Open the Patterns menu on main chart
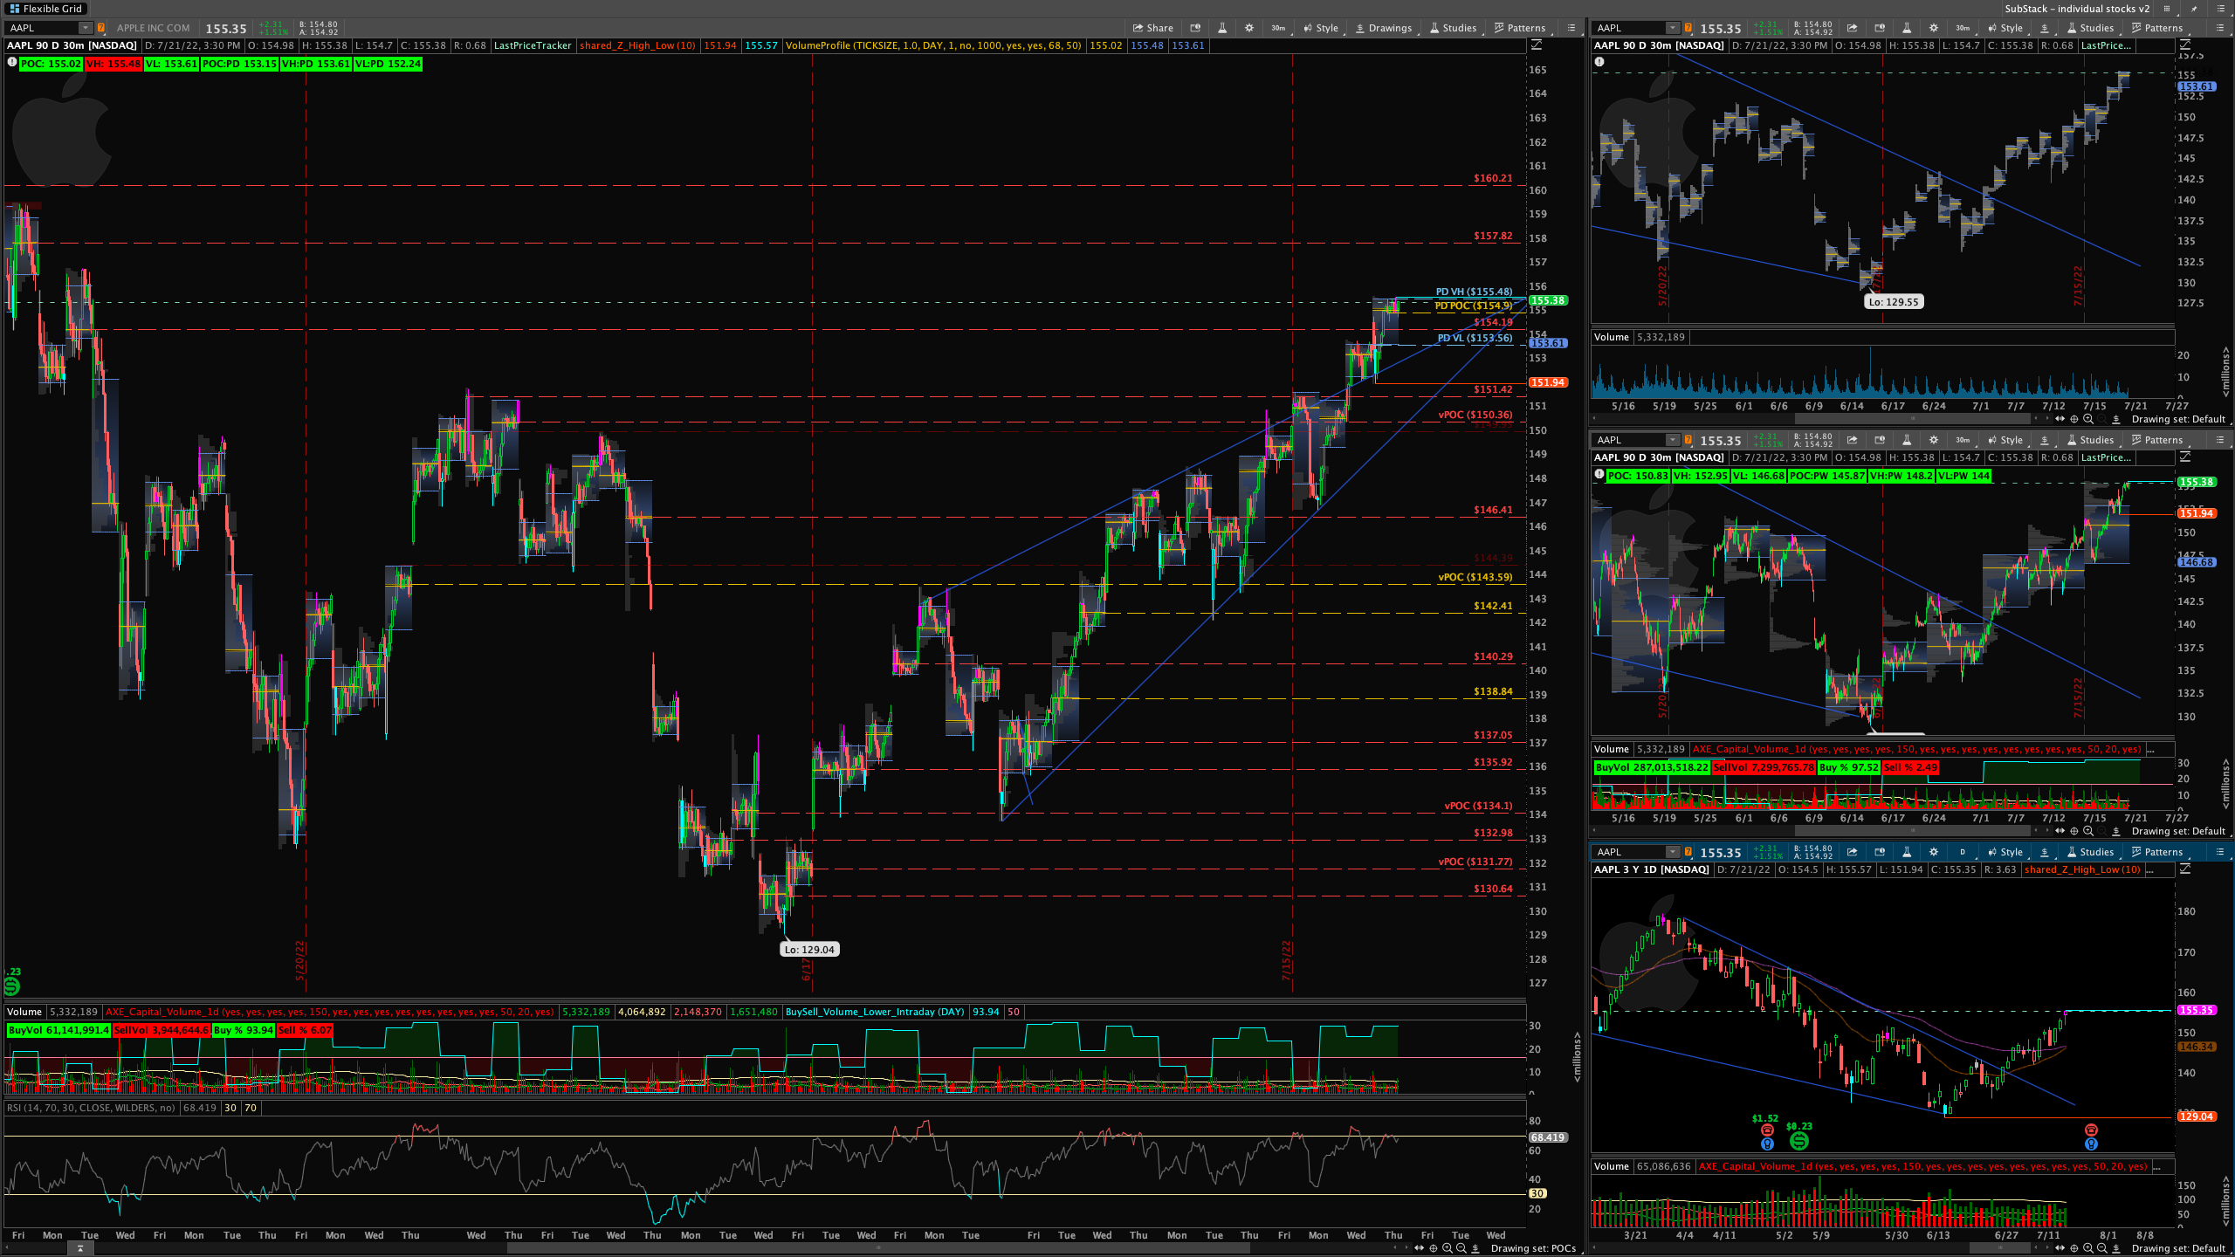Screen dimensions: 2235x1257 [x=1520, y=28]
